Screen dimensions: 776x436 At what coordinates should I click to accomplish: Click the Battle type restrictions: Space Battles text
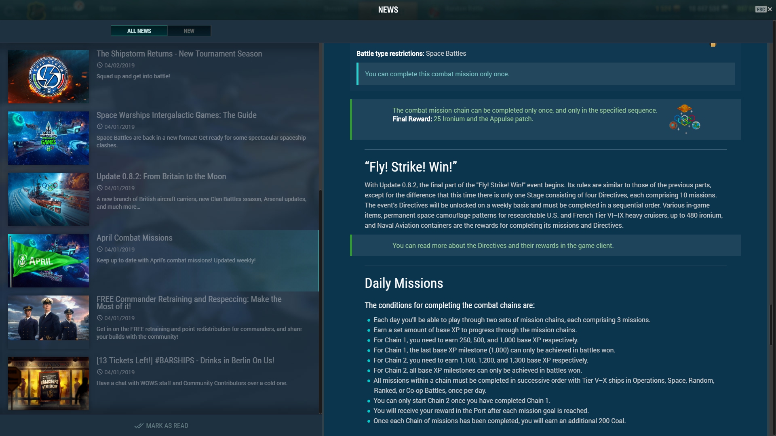coord(411,54)
